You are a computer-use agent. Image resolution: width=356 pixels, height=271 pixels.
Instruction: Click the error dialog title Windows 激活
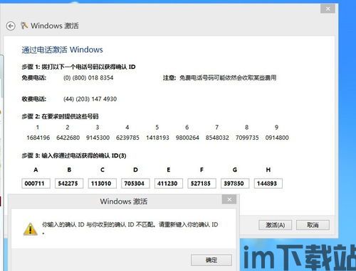click(x=124, y=201)
